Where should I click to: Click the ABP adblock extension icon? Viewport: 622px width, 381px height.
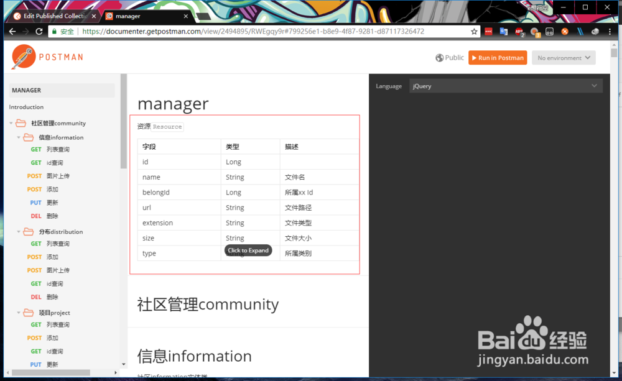[520, 31]
